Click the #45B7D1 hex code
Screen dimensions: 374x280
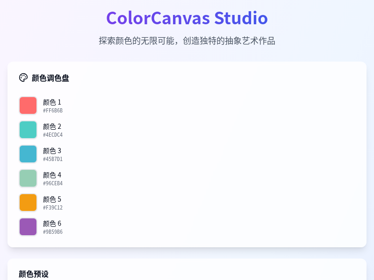53,159
